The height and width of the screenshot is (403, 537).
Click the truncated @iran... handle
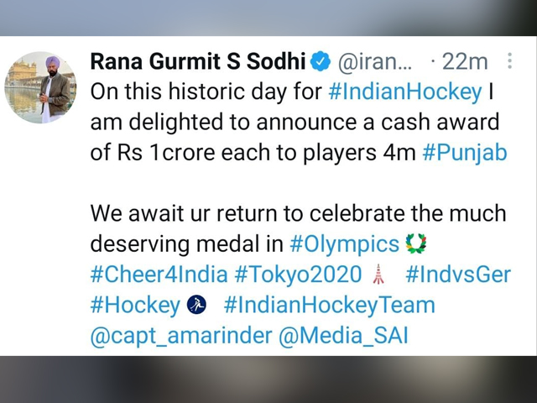coord(375,61)
